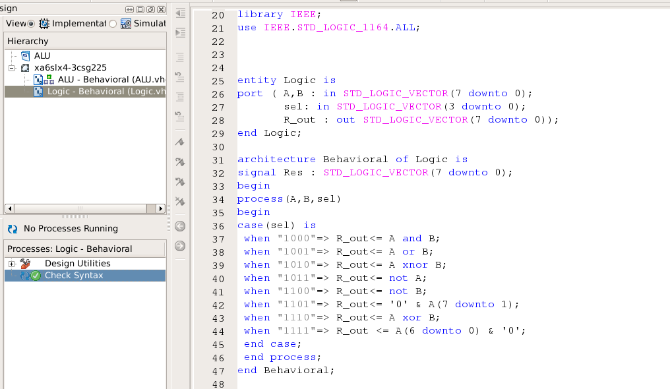
Task: Navigate back using green left arrow icon
Action: [179, 225]
